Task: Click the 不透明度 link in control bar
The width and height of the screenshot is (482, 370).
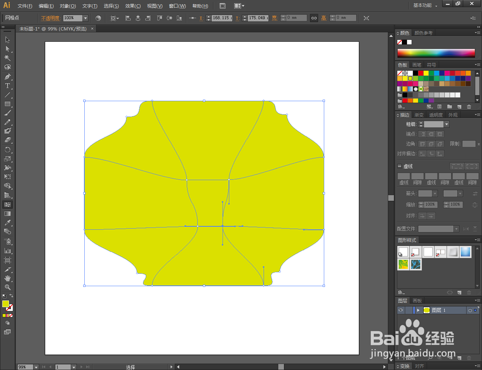Action: [50, 18]
